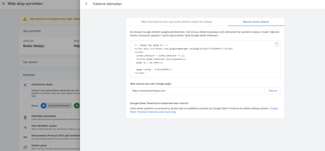Open Verileri çıkart row
Image resolution: width=325 pixels, height=151 pixels.
click(x=49, y=147)
